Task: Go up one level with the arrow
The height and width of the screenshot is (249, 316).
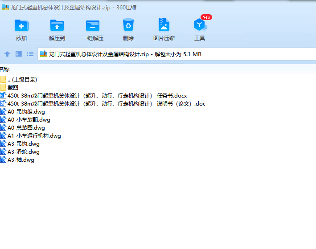Action: (x=7, y=54)
